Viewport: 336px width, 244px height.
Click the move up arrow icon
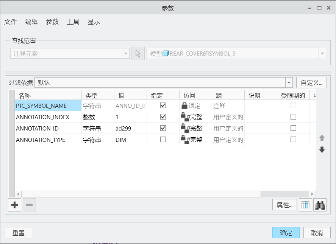pos(322,138)
